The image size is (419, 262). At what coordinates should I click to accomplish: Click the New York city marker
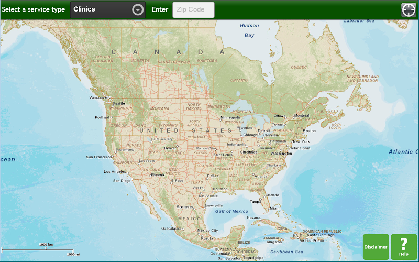pos(292,142)
